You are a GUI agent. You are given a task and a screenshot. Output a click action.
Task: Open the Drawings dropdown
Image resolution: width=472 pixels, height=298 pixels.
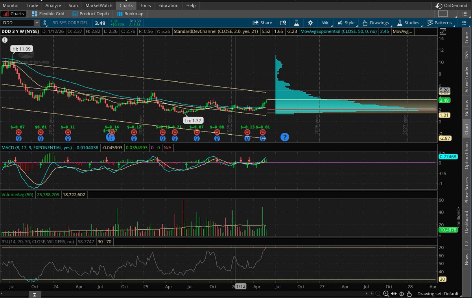[x=375, y=23]
